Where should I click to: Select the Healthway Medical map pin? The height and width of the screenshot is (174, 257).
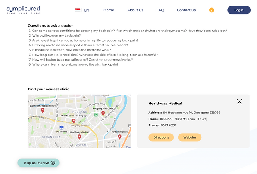[x=79, y=137]
